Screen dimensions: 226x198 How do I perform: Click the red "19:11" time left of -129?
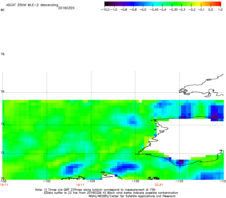(80, 185)
